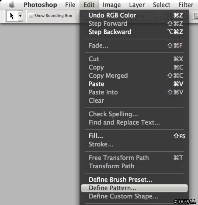Select the Path Selection arrow tool icon
This screenshot has width=198, height=205.
pos(12,16)
